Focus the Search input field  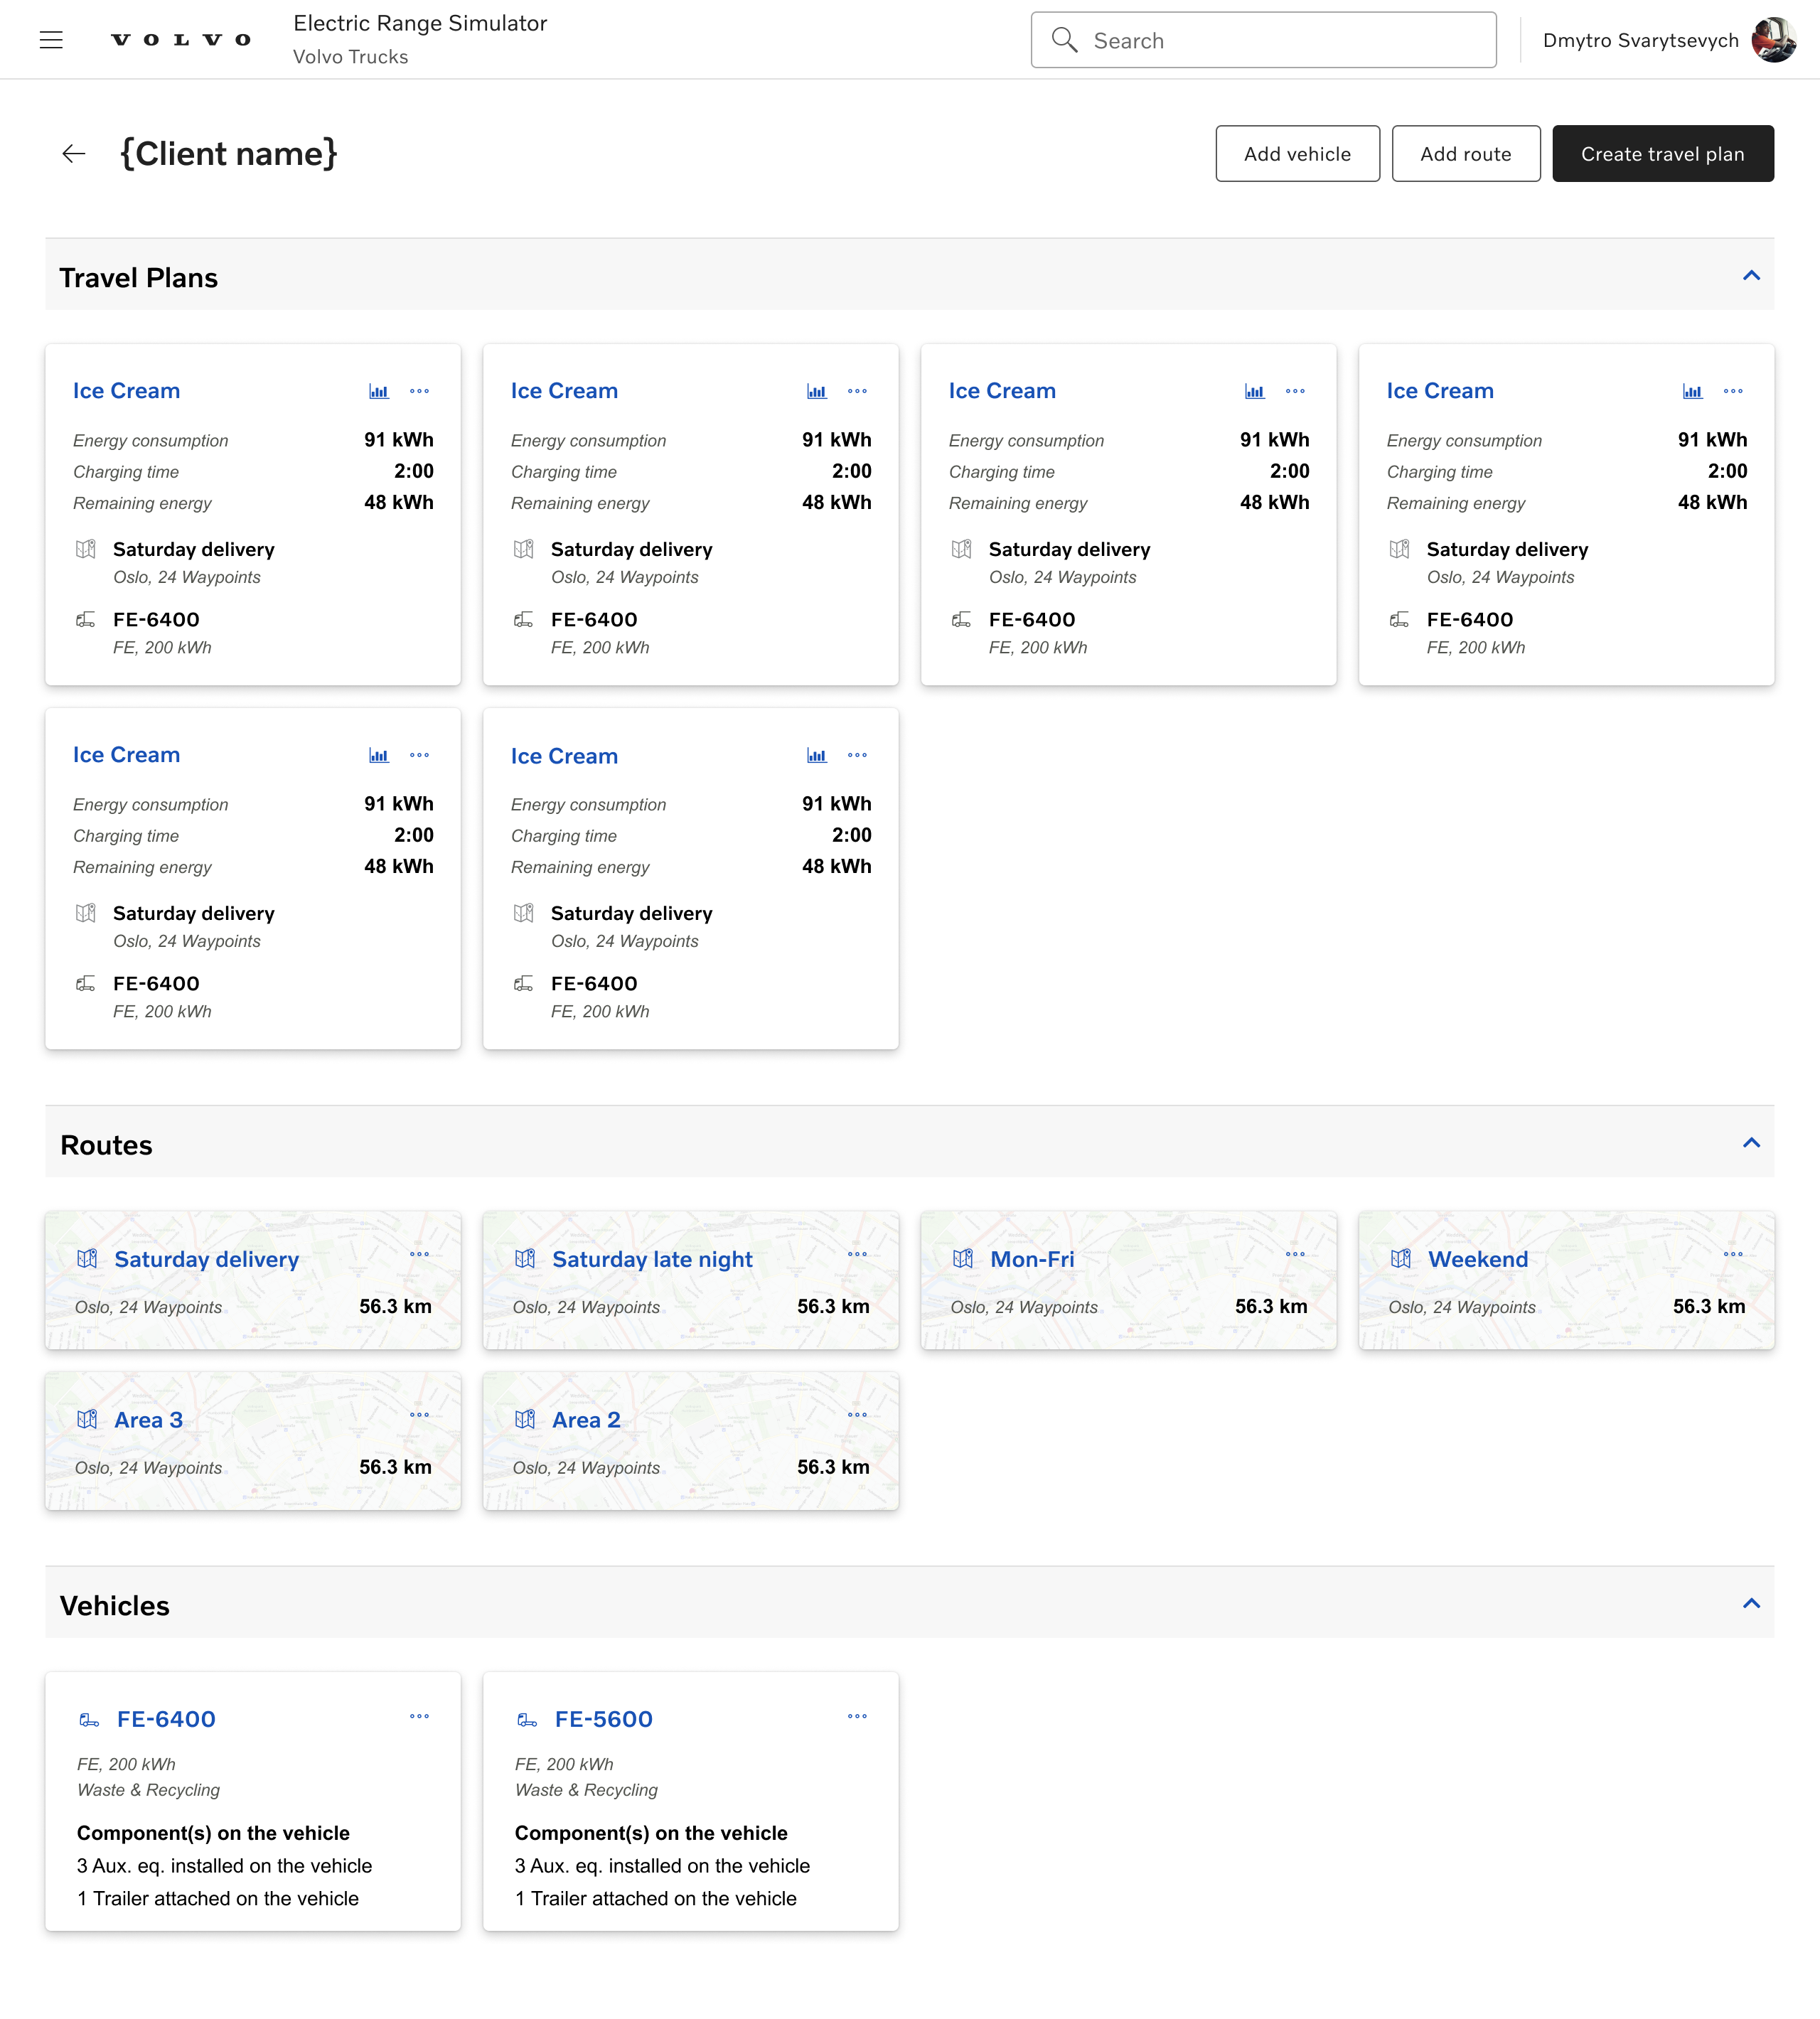click(1264, 40)
